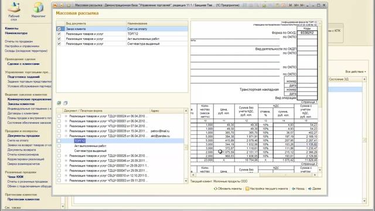Open Заказы клиентов in navigation panel

[x=21, y=104]
